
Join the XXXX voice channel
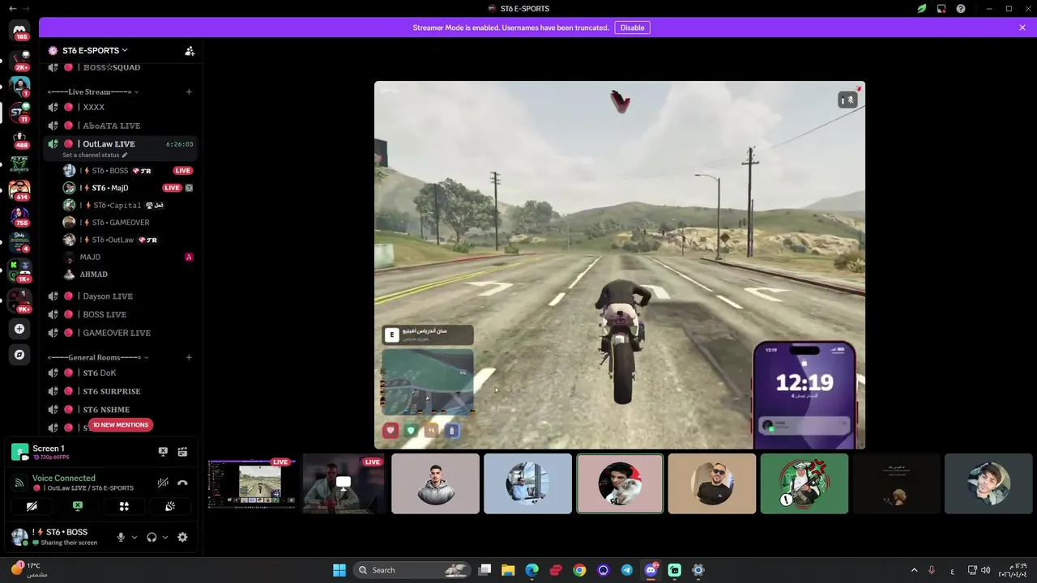pyautogui.click(x=121, y=107)
